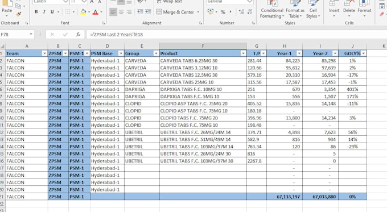Click the Format Painter brush icon

(19, 15)
